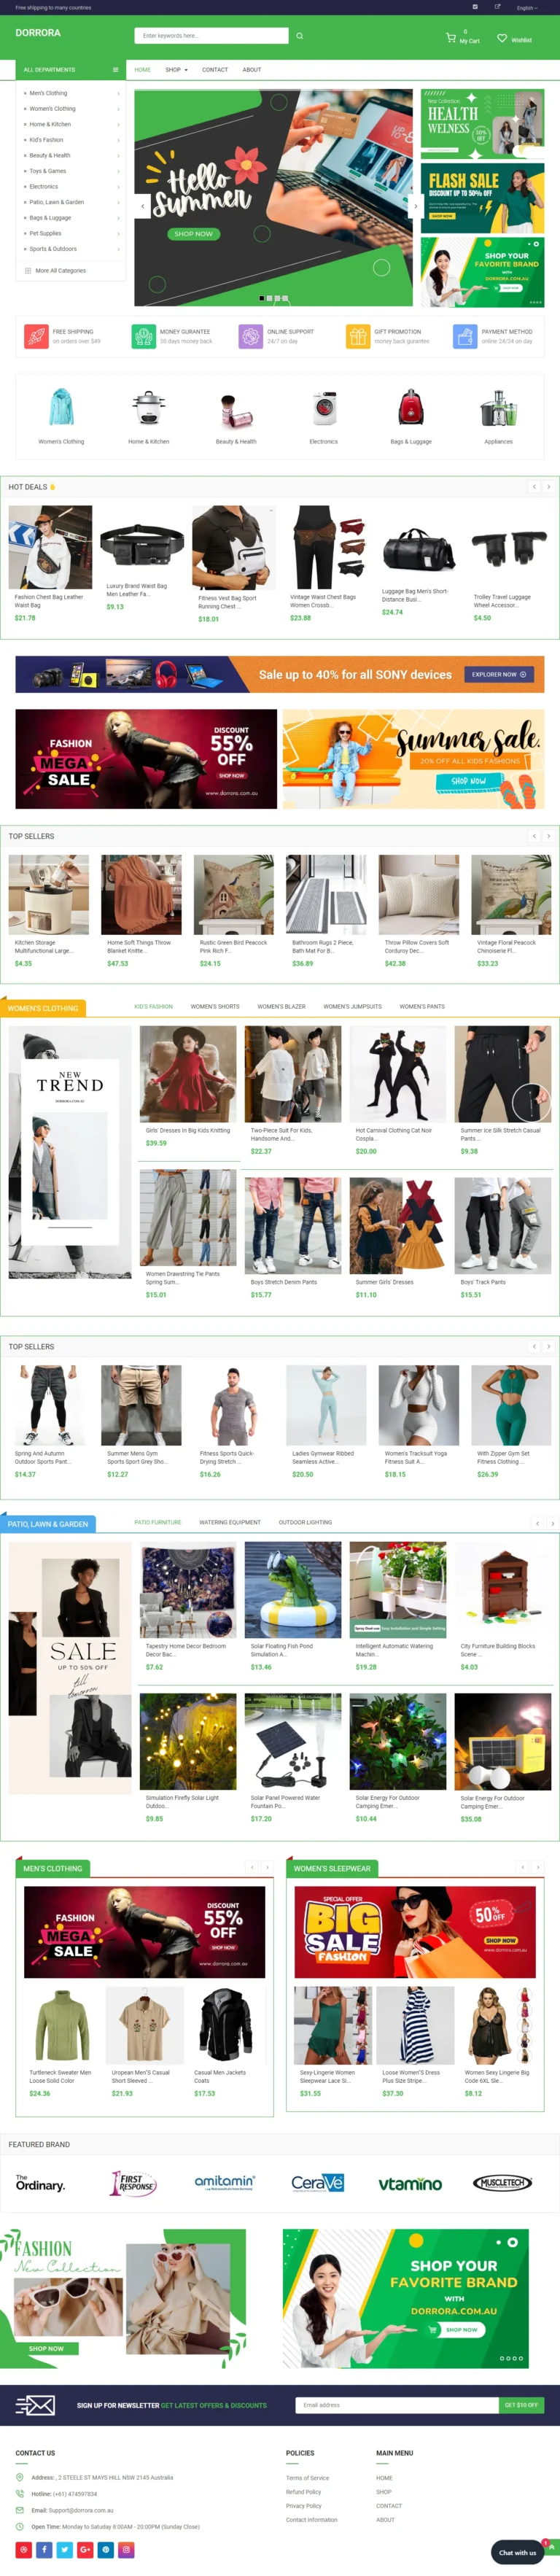
Task: Open the DORRORA logo home link
Action: click(38, 33)
